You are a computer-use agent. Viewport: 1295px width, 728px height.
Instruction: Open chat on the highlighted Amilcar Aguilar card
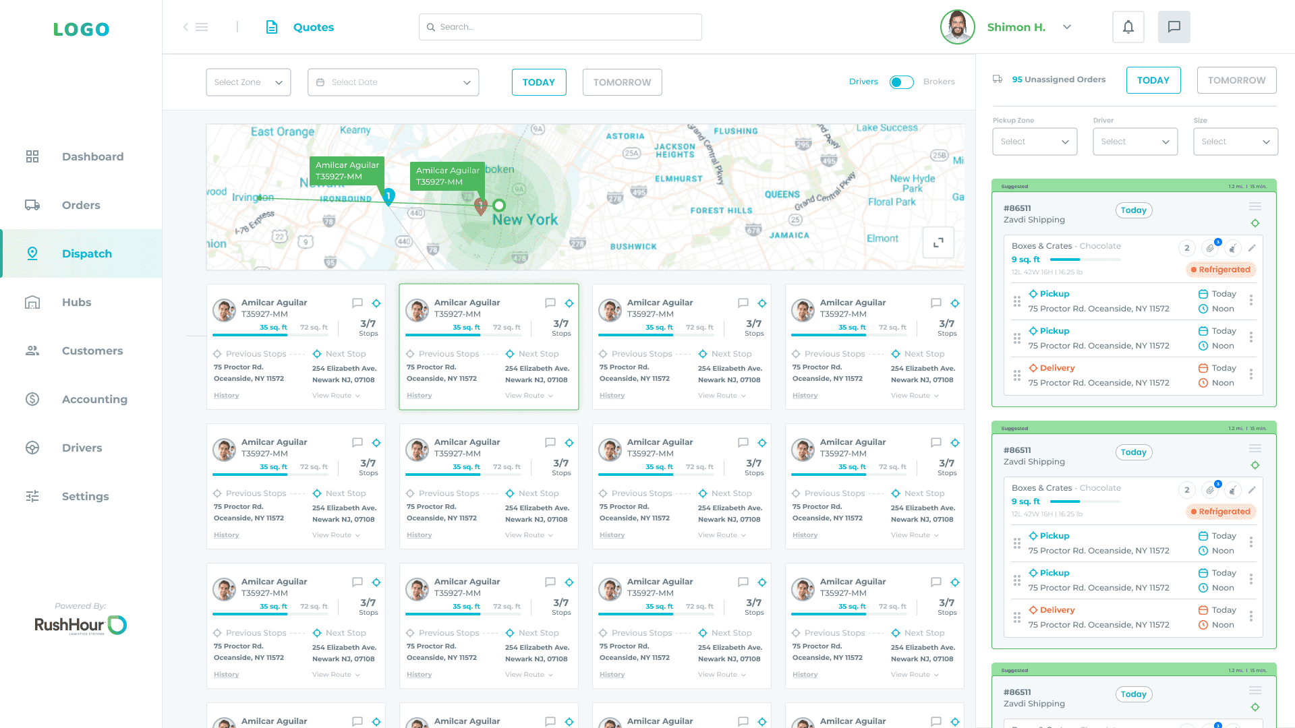(550, 303)
